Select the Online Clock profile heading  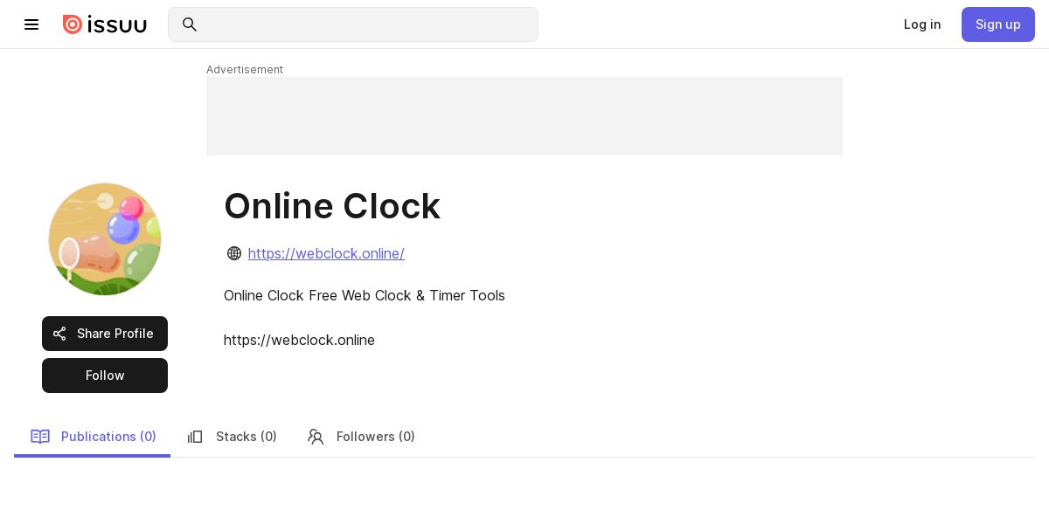332,206
